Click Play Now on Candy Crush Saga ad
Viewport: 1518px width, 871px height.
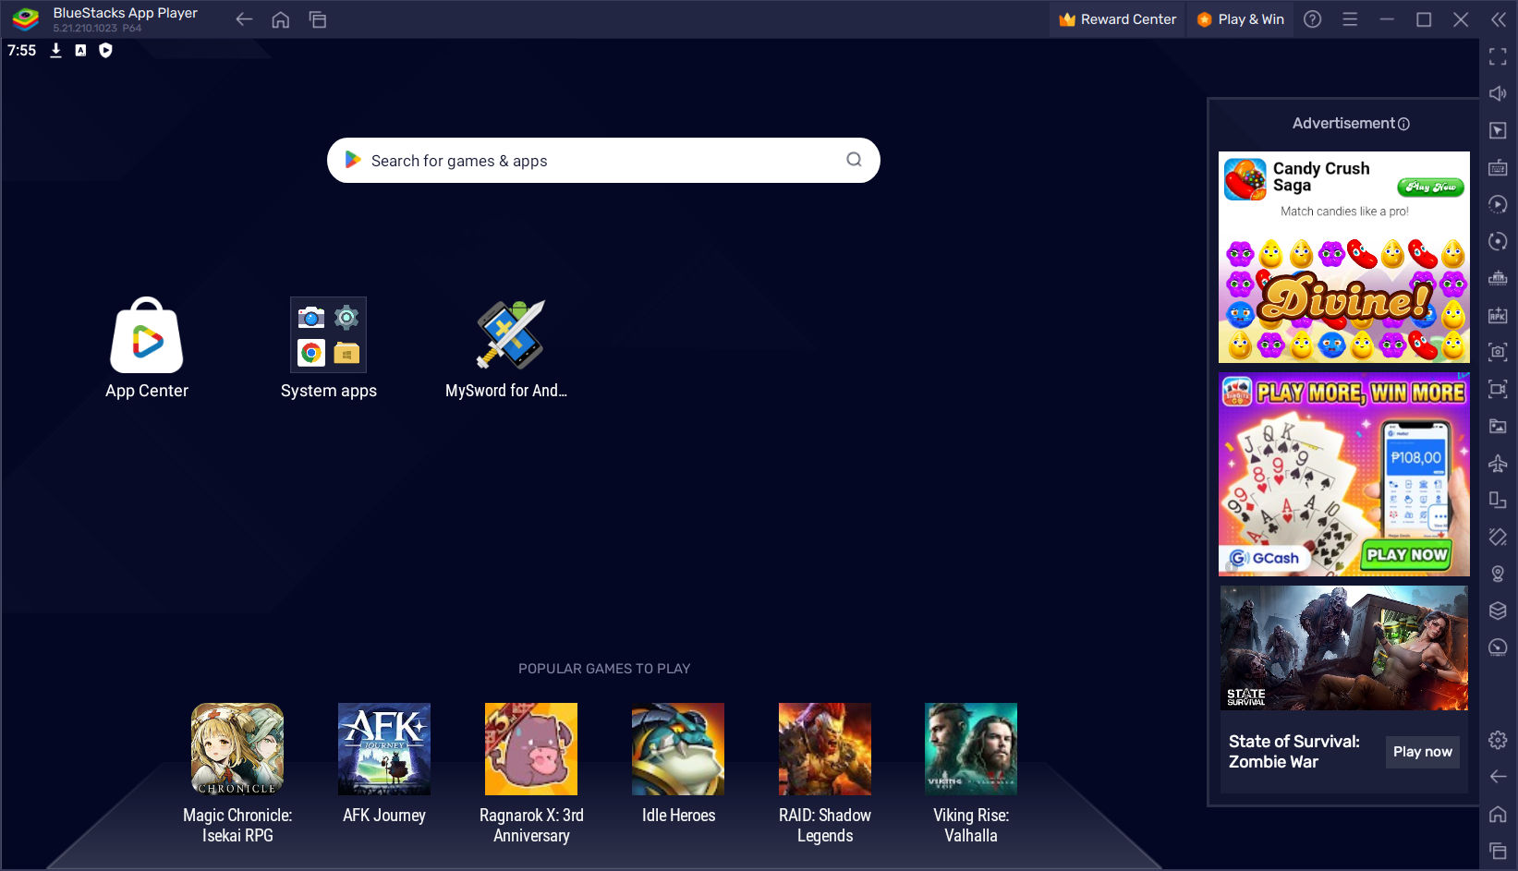click(1430, 187)
